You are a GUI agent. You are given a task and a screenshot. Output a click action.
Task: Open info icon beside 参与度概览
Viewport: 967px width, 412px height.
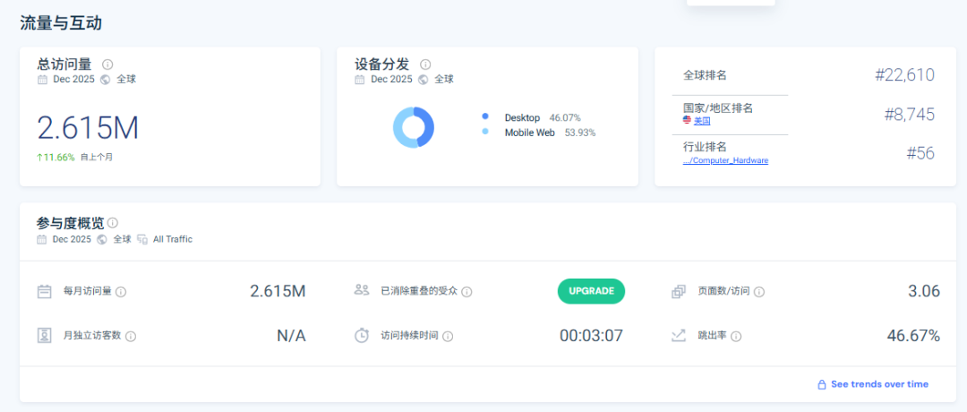pos(113,223)
